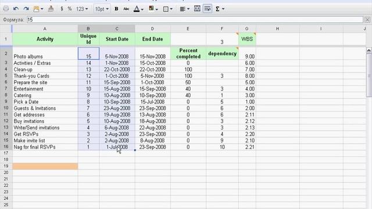The width and height of the screenshot is (372, 209).
Task: Toggle the wrap text icon
Action: 208,9
